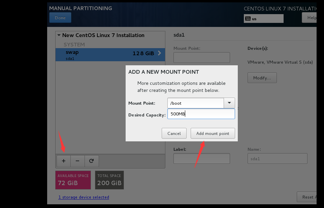324x208 pixels.
Task: Focus the dialog Mount Point field with /boot
Action: pos(195,103)
